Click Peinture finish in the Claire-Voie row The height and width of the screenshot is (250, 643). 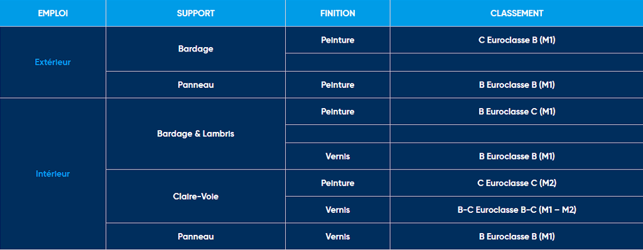coord(337,183)
